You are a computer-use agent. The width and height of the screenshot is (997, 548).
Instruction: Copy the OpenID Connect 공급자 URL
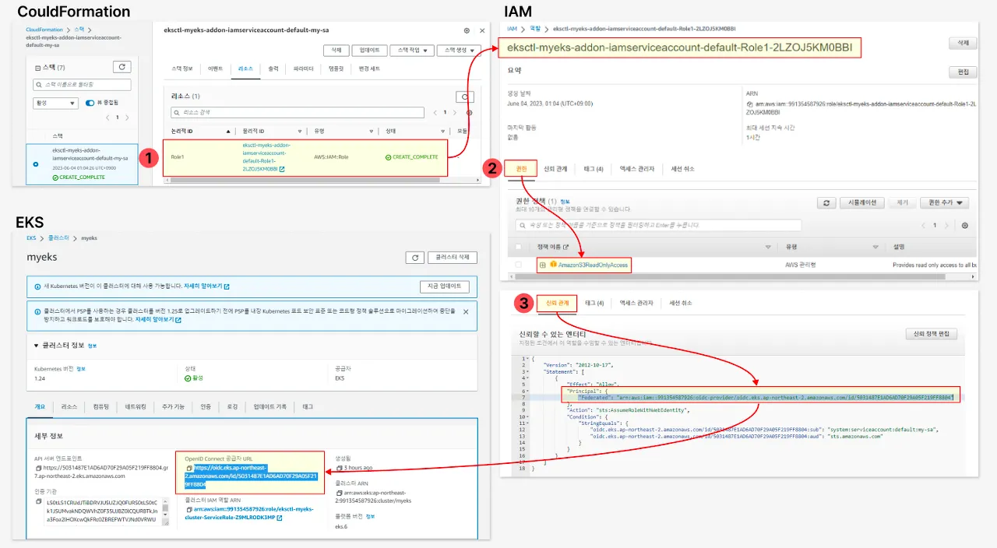[x=188, y=468]
